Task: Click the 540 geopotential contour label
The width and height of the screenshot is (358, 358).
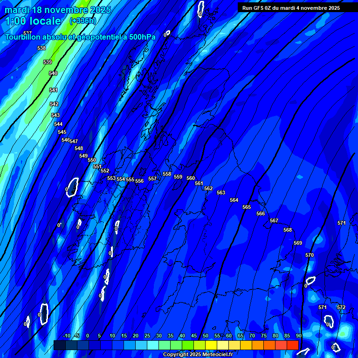Action: 53,73
